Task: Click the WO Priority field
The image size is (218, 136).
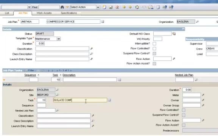Action: 158,39
